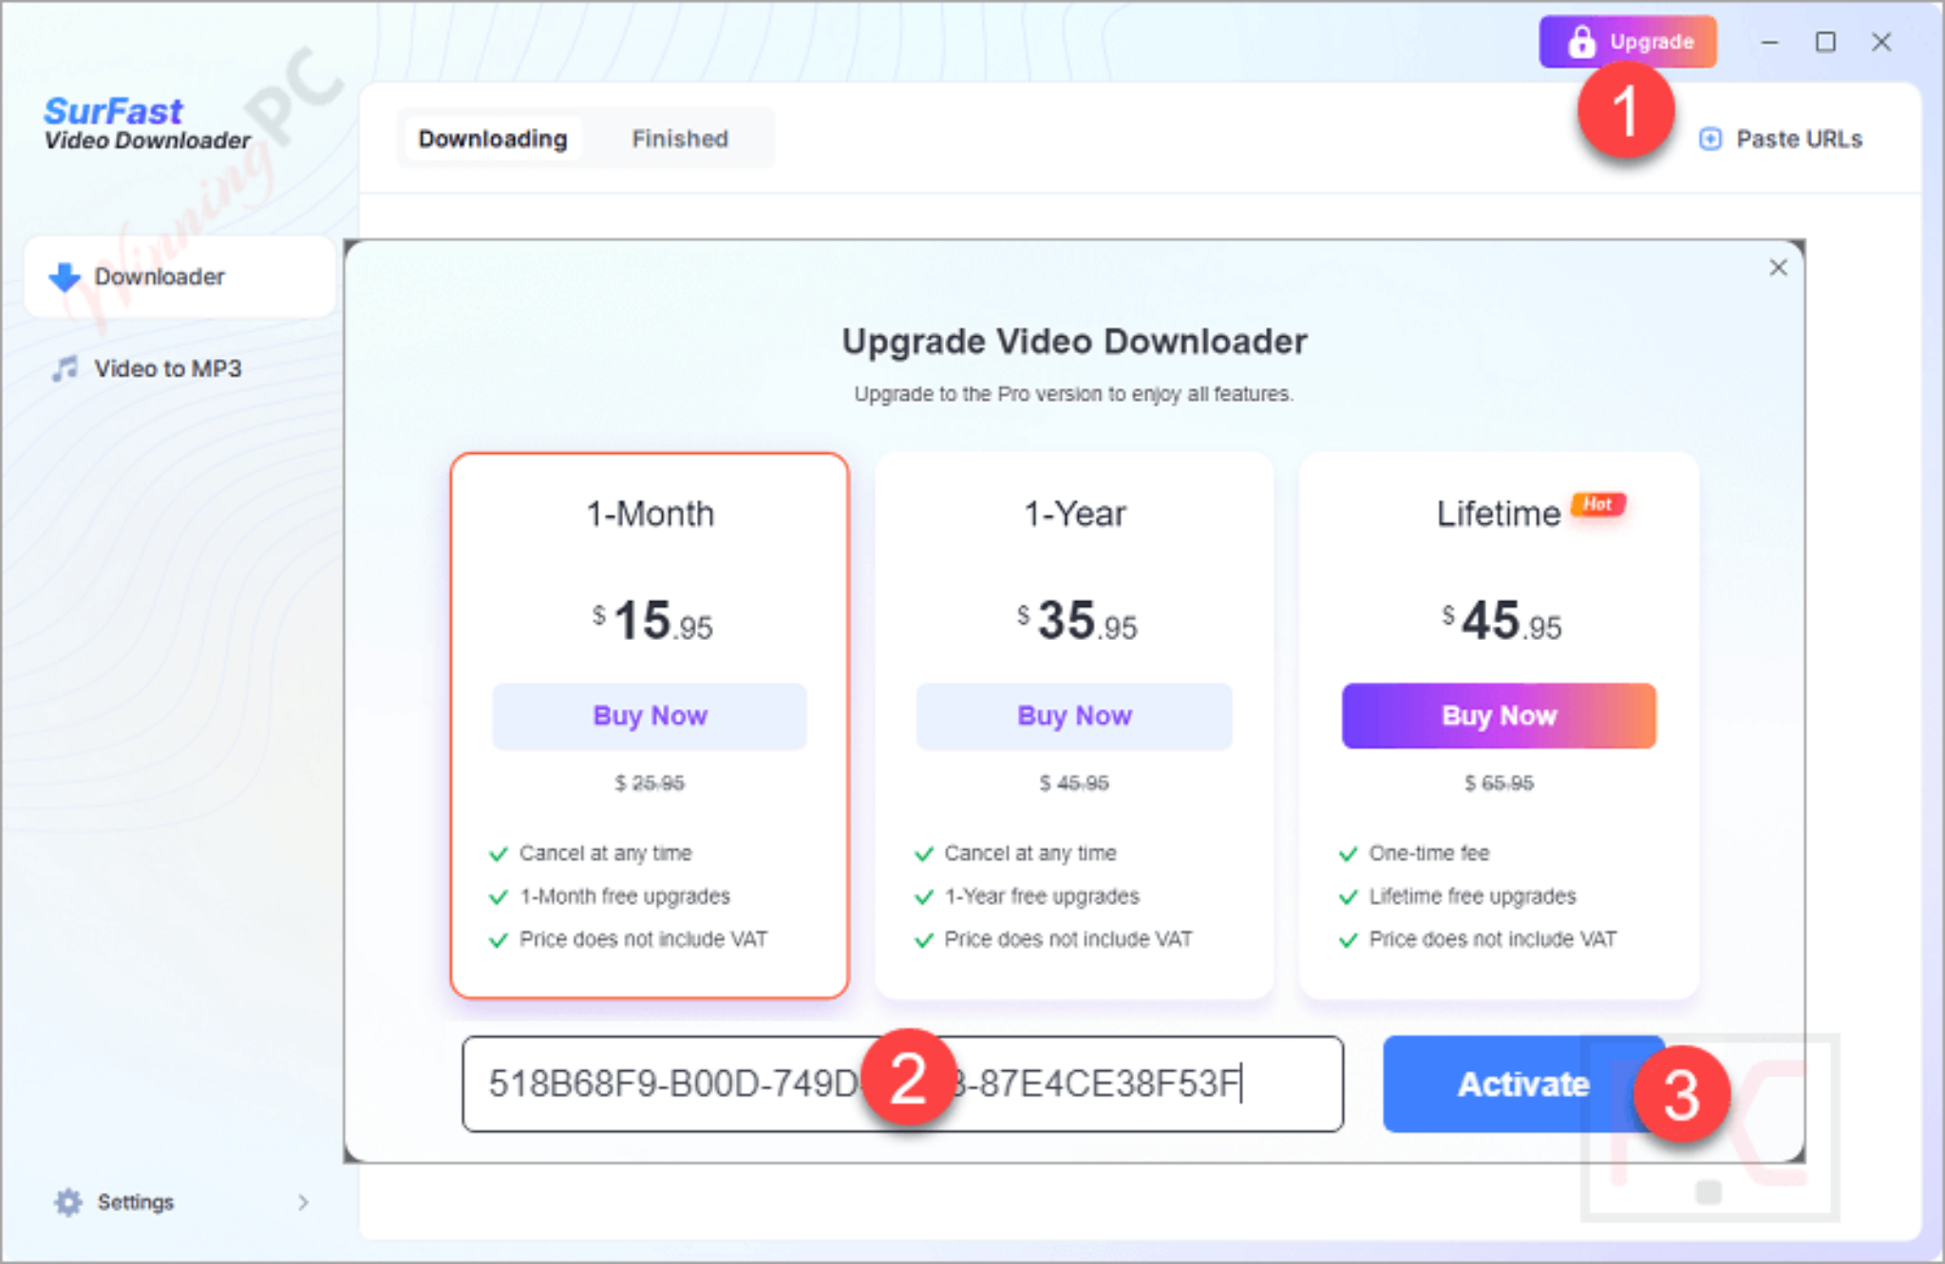
Task: Click the Upgrade lock icon button
Action: click(x=1627, y=42)
